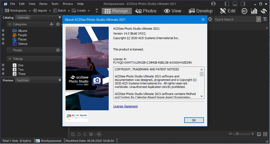This screenshot has height=144, width=270.
Task: Open the Quick Search dropdown arrow
Action: pos(259,19)
